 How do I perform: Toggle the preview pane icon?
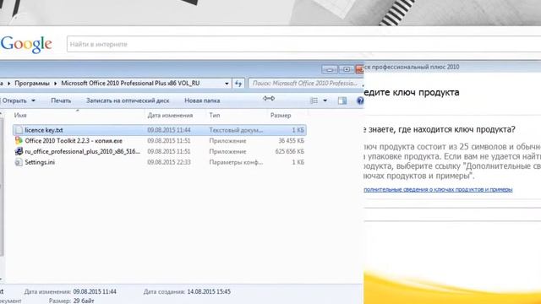pyautogui.click(x=342, y=100)
